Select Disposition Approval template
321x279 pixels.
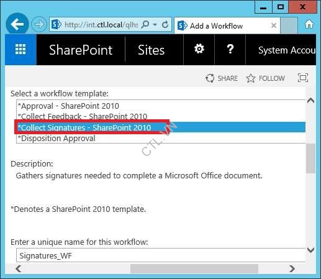(161, 138)
